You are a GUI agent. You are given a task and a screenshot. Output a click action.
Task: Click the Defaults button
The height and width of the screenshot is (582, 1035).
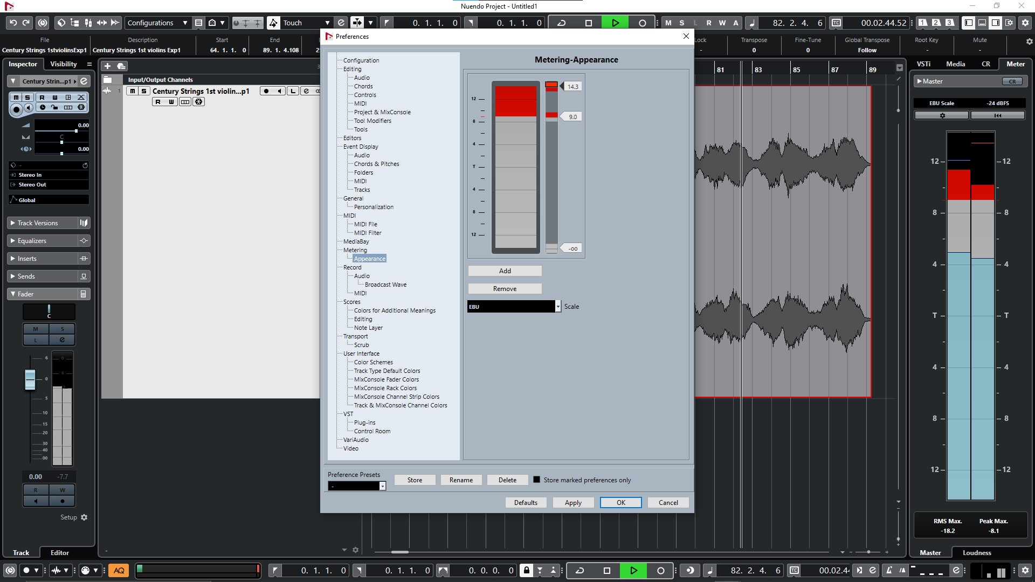526,502
